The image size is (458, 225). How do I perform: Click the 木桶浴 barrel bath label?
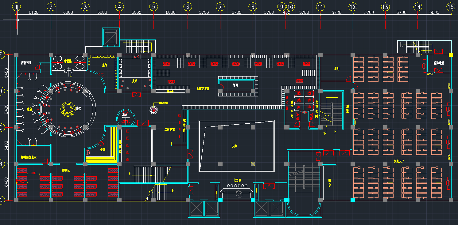[x=68, y=61]
